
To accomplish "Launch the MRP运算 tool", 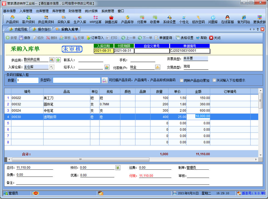I will pyautogui.click(x=95, y=19).
